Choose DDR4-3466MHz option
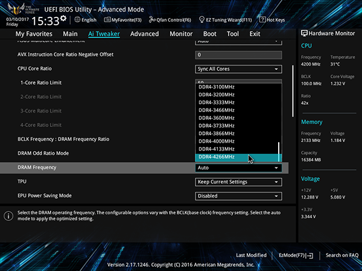This screenshot has height=271, width=362. (x=237, y=110)
